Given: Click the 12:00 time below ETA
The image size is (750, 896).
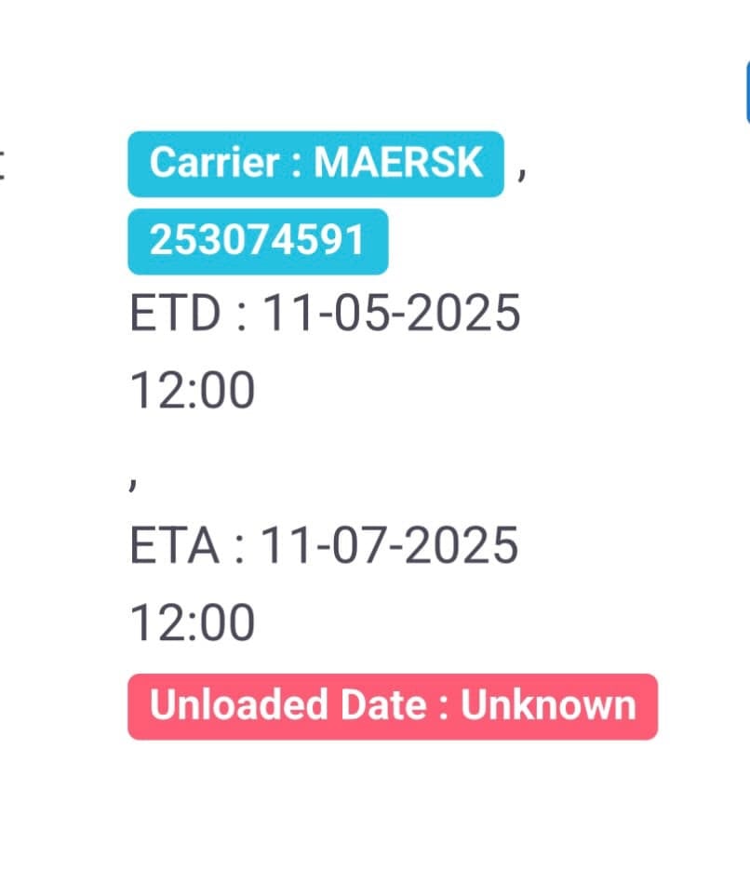Looking at the screenshot, I should click(x=192, y=622).
